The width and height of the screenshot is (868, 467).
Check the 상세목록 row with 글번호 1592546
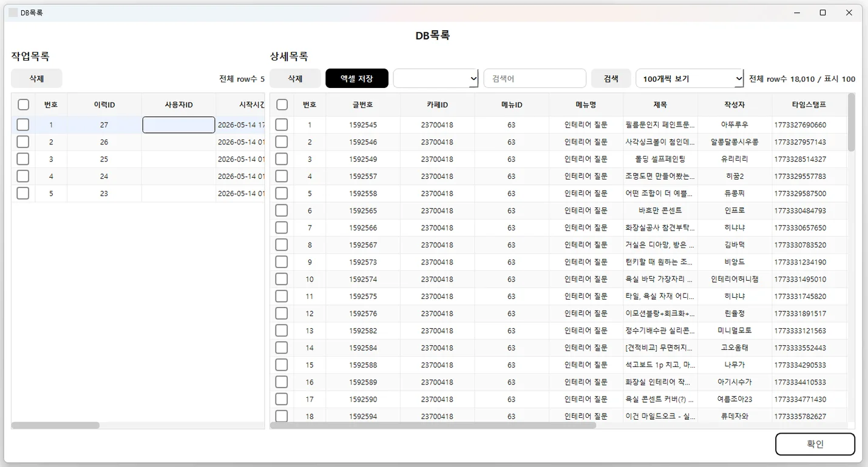(282, 142)
